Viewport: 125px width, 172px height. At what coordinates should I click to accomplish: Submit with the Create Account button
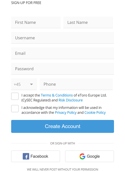click(63, 126)
